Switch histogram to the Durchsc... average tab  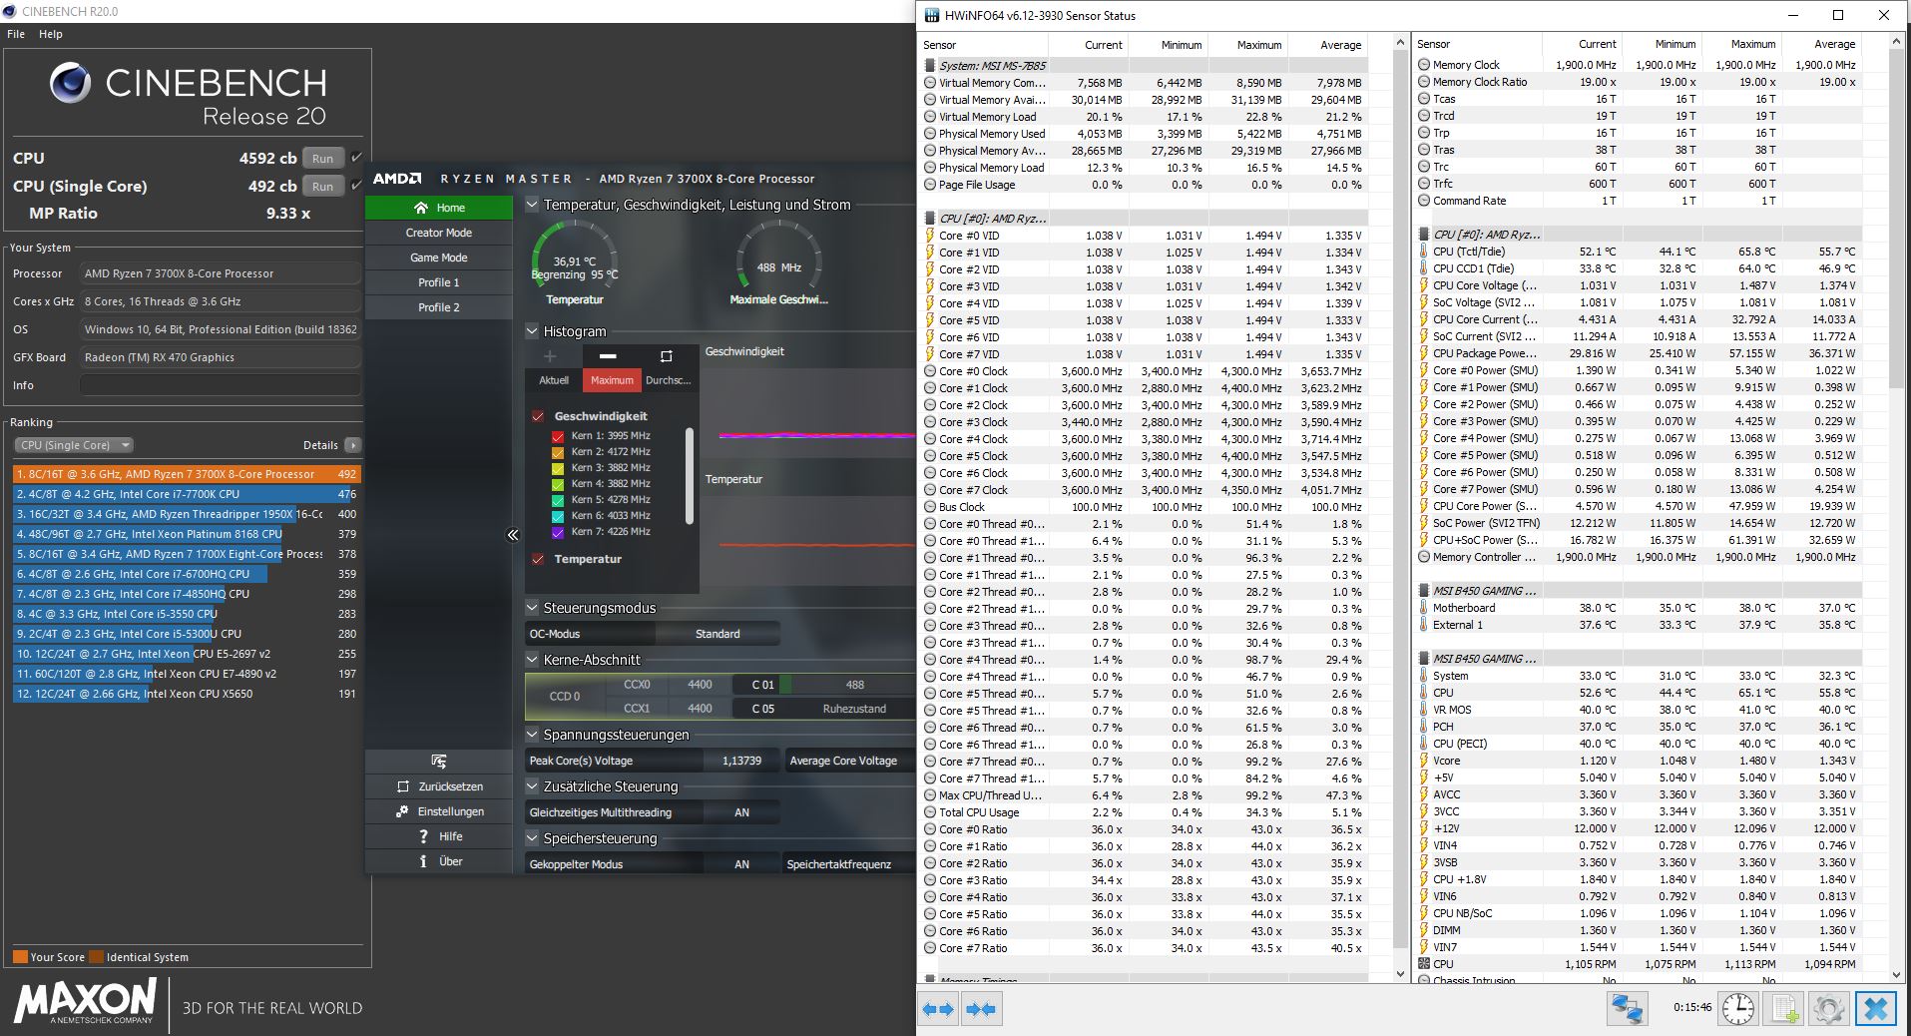(x=669, y=380)
